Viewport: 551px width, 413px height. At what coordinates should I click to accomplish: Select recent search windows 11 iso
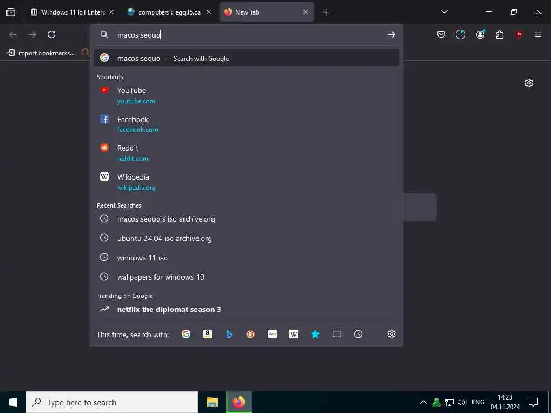246,258
